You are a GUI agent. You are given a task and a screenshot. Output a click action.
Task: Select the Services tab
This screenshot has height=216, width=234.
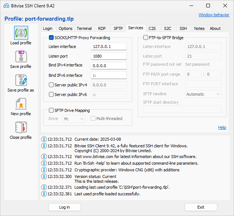[x=136, y=28]
